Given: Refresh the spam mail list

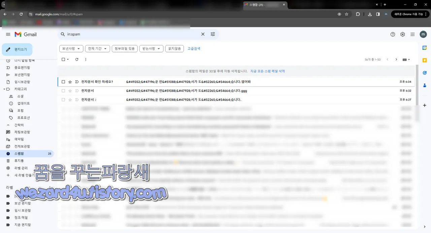Looking at the screenshot, I should (x=77, y=60).
